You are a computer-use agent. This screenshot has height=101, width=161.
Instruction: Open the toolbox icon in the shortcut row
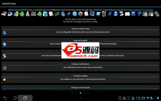click(x=4, y=14)
